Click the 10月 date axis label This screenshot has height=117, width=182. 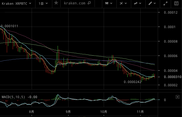point(104,112)
